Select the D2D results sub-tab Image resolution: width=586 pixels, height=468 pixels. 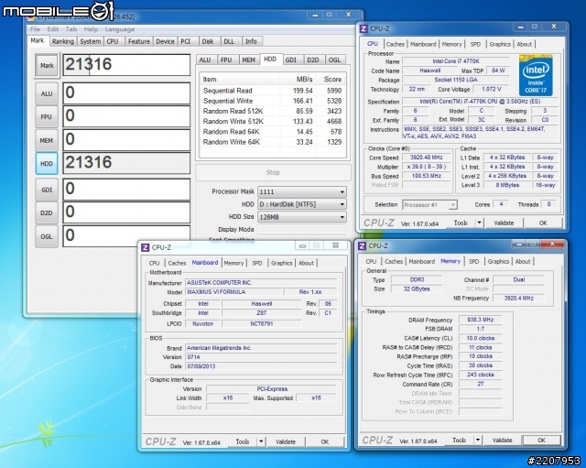click(x=313, y=60)
